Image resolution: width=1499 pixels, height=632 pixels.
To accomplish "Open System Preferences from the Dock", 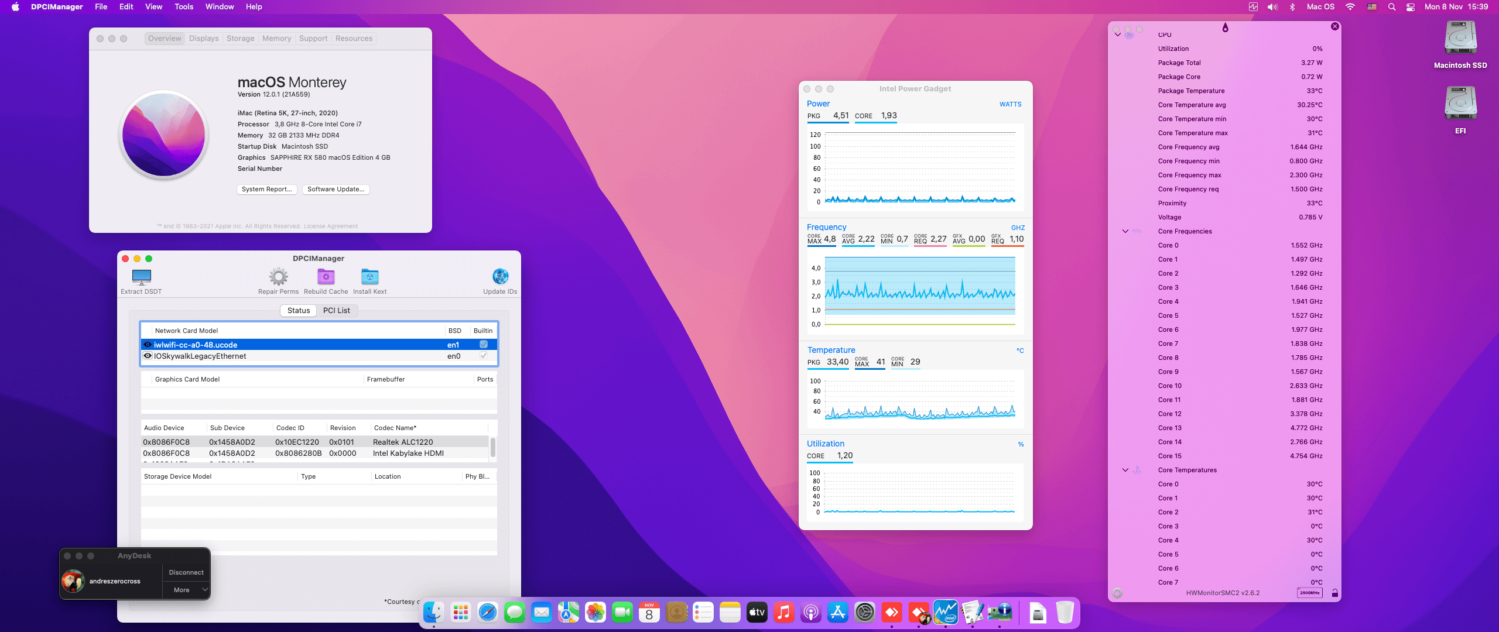I will (x=865, y=613).
